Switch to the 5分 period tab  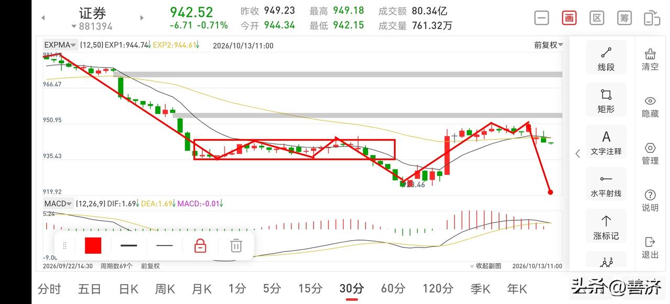tap(272, 288)
